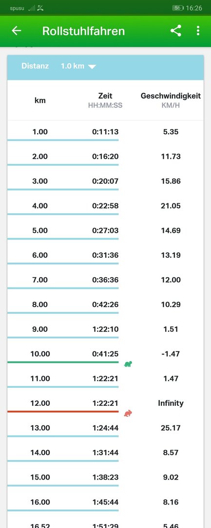This screenshot has width=211, height=528.
Task: Tap the green turtle slowest-split icon
Action: (x=128, y=364)
